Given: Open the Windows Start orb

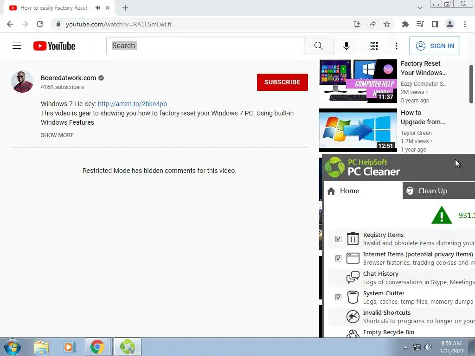Looking at the screenshot, I should tap(12, 347).
